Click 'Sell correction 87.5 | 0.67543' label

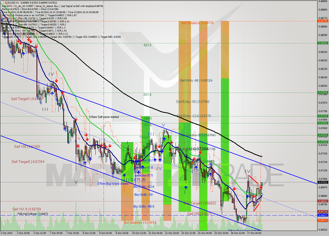[x=198, y=135]
